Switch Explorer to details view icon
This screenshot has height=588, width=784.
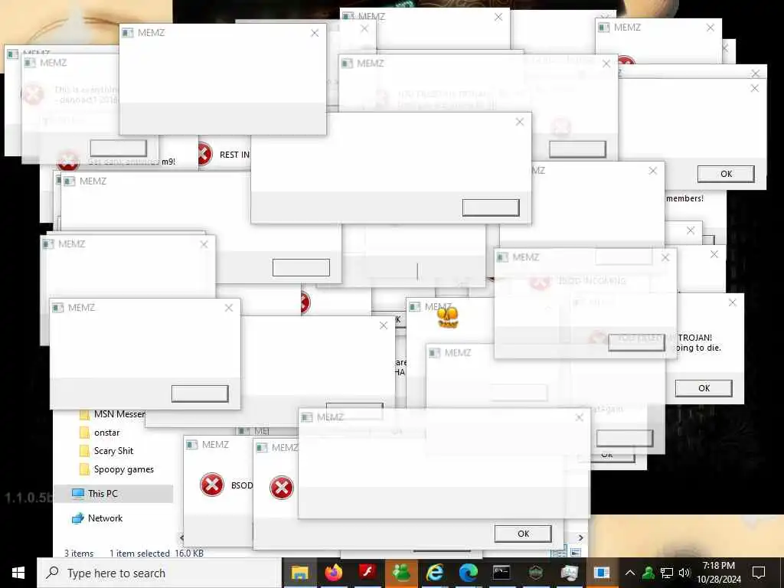[557, 553]
